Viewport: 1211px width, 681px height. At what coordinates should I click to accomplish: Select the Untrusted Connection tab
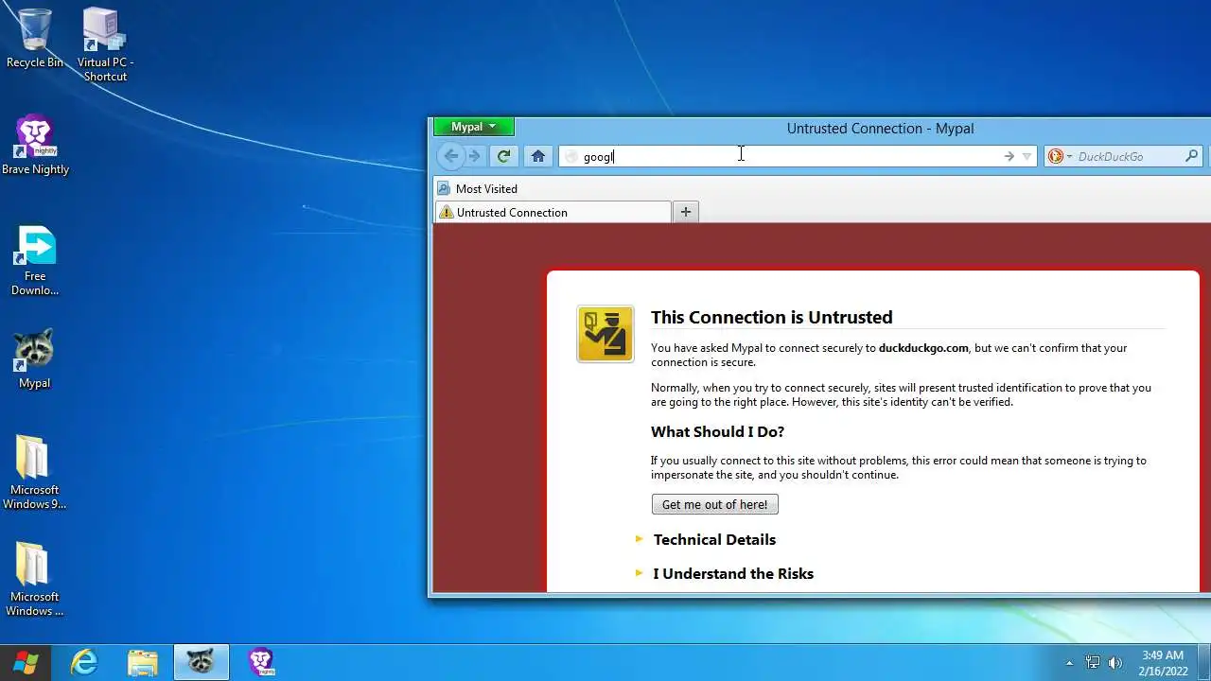pos(553,212)
